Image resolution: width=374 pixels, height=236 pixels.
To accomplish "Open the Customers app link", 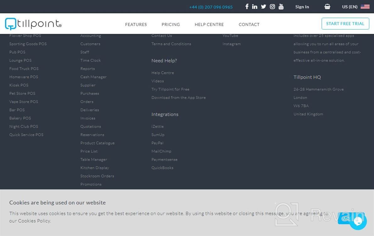I will (90, 44).
